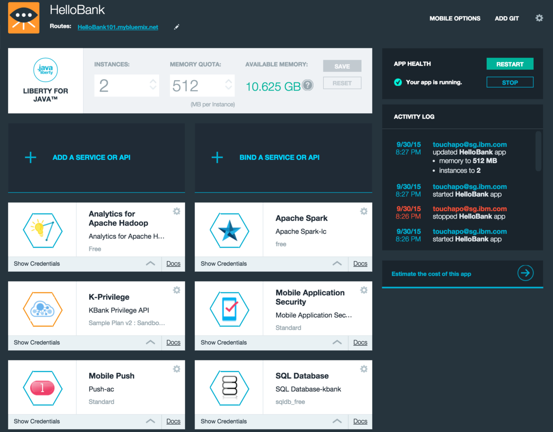Expand credentials chevron on the Apache Spark card
Screen dimensions: 553x432
tap(337, 264)
